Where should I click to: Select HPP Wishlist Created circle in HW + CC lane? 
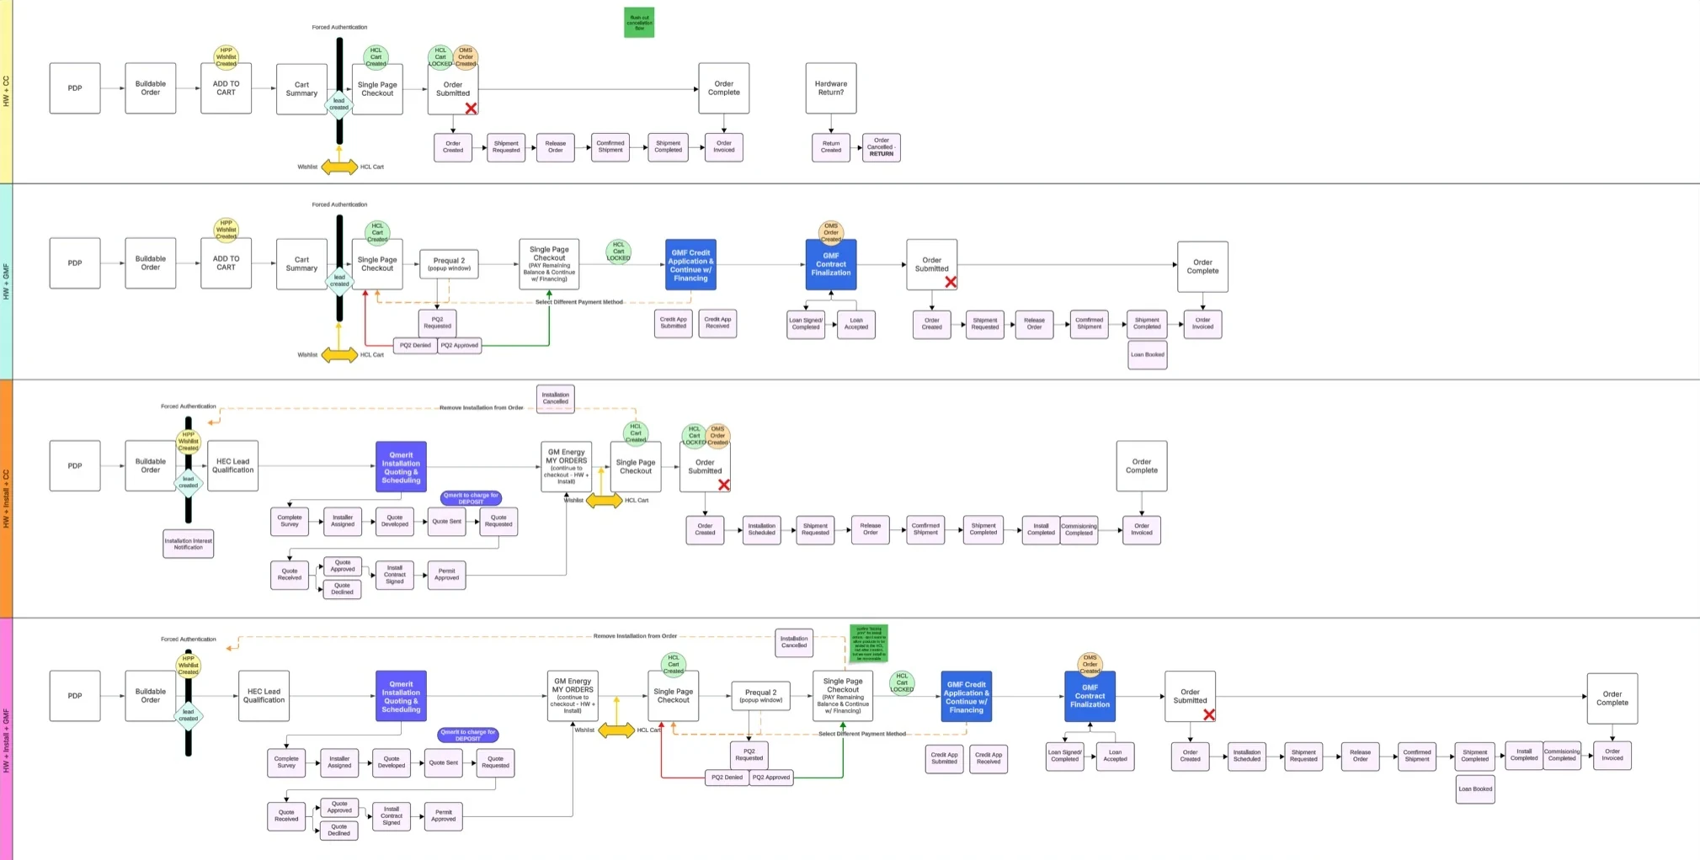[226, 57]
